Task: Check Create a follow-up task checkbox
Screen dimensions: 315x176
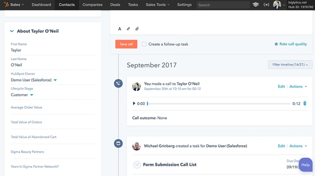Action: (x=144, y=44)
